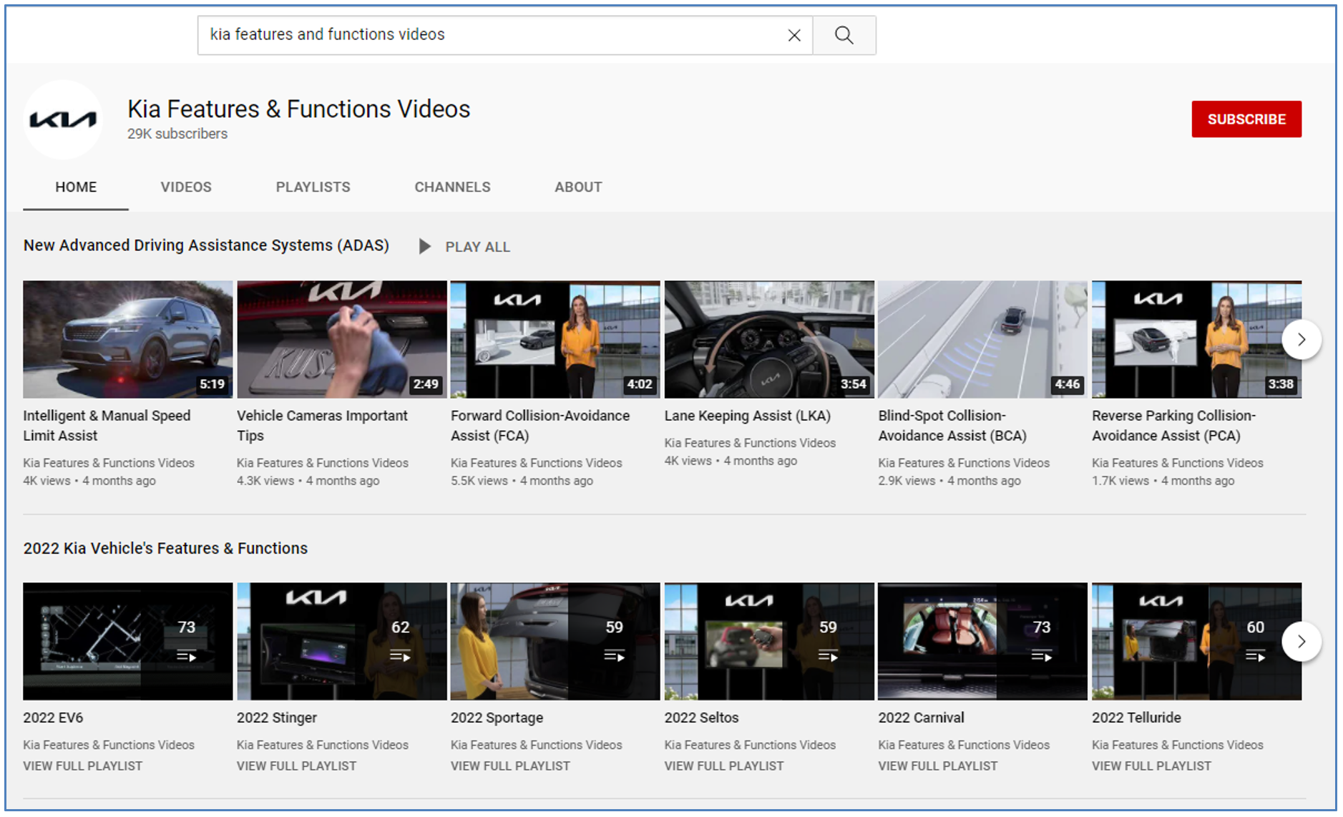
Task: Click channel name under Lane Keeping Assist video
Action: tap(750, 443)
